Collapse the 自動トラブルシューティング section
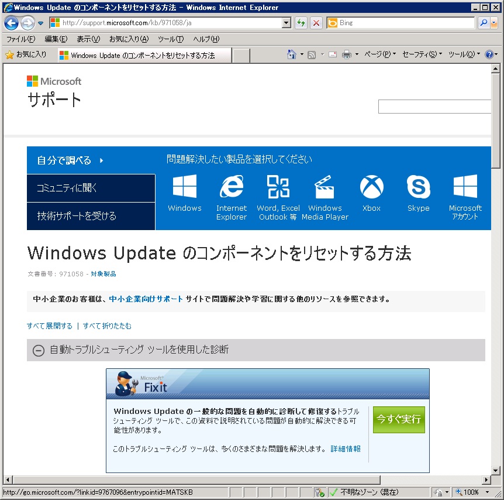Screen dimensions: 504x500 coord(39,350)
